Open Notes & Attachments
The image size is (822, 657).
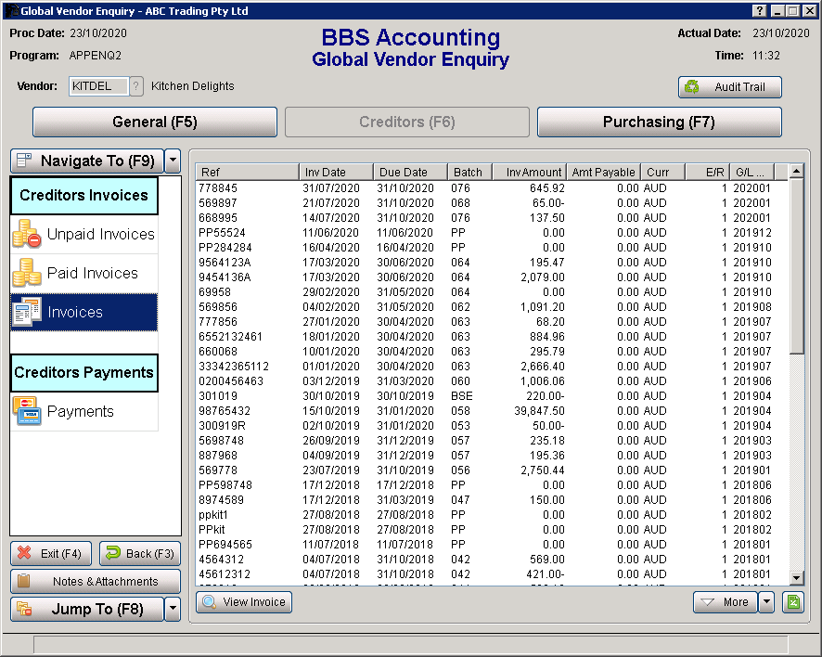(96, 582)
